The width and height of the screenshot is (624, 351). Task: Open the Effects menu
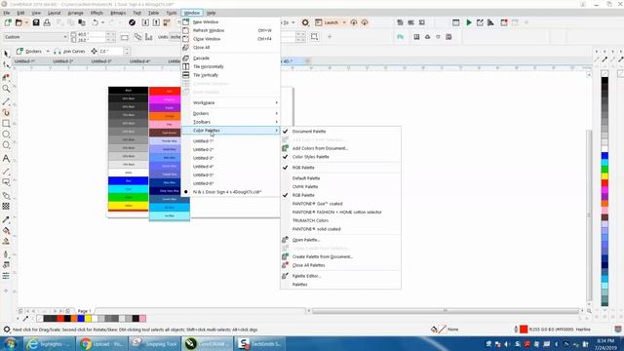tap(97, 13)
